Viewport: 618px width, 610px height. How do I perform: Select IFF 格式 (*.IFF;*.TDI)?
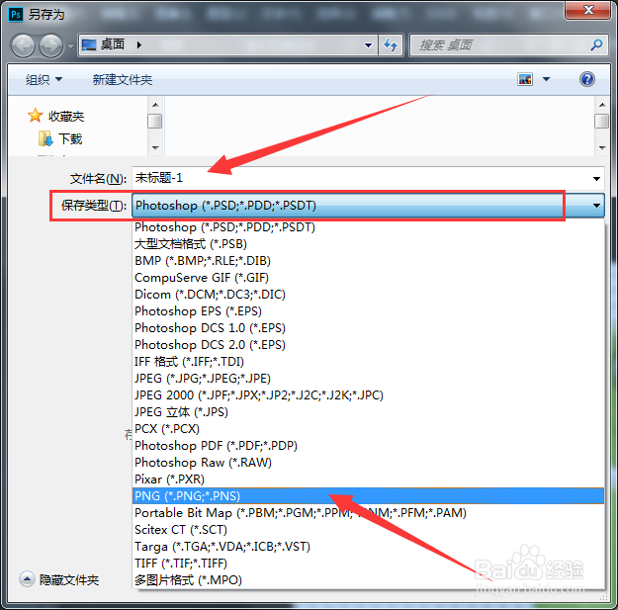pos(368,362)
